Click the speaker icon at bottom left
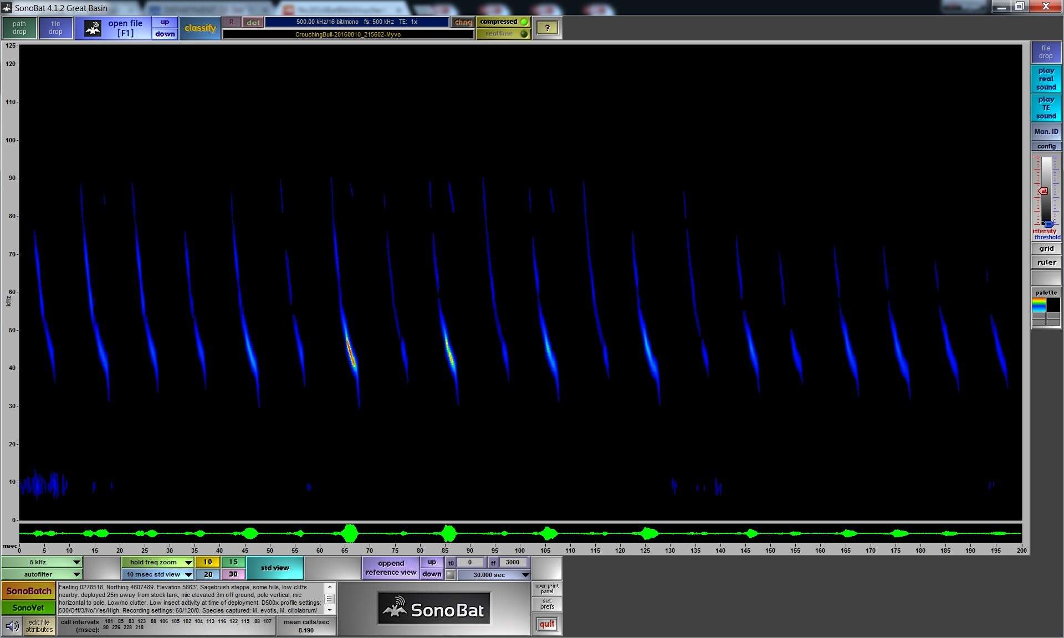This screenshot has height=638, width=1064. click(x=12, y=626)
